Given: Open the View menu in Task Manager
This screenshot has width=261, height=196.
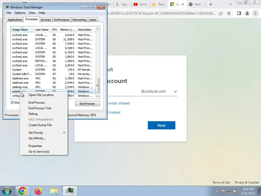Looking at the screenshot, I should coord(32,13).
